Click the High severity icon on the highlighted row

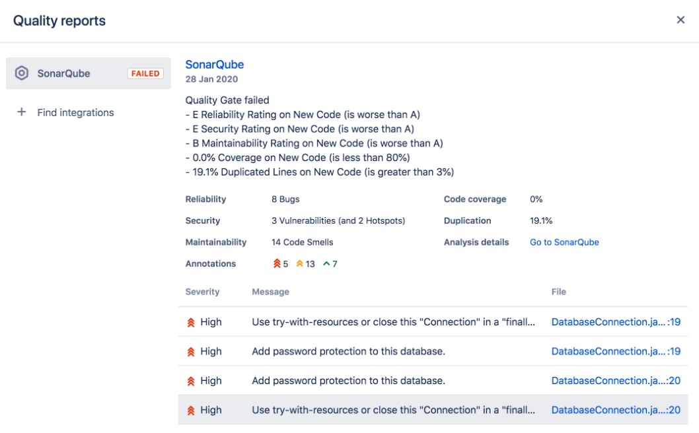(190, 410)
